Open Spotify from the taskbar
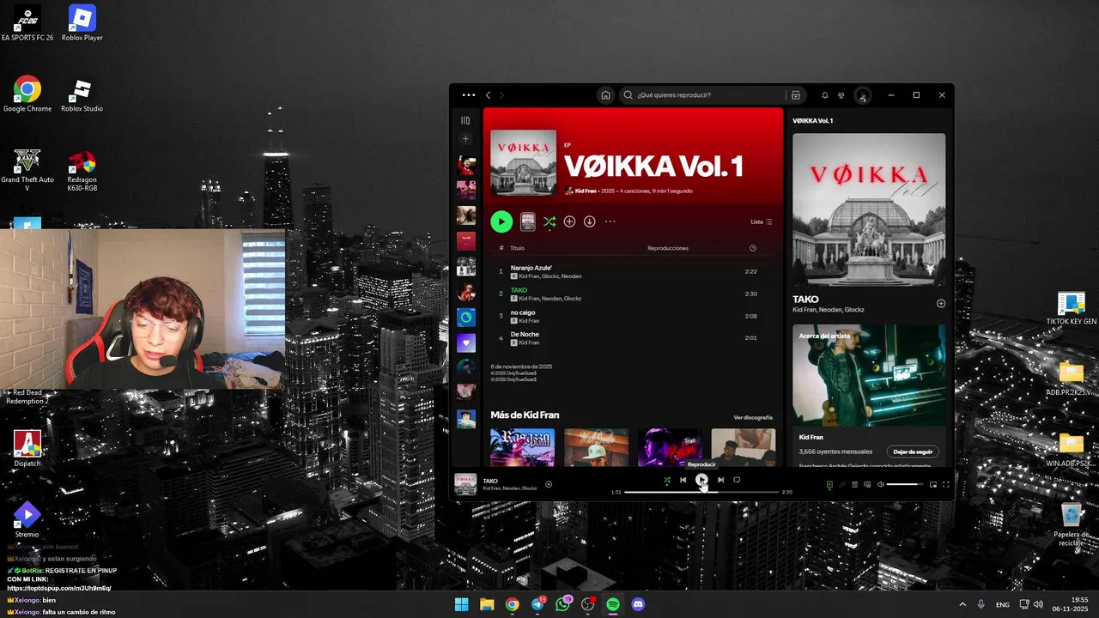 pos(613,604)
